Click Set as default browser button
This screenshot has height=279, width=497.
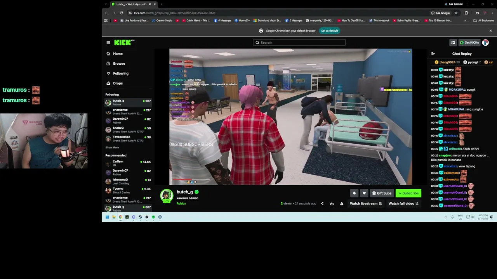329,31
